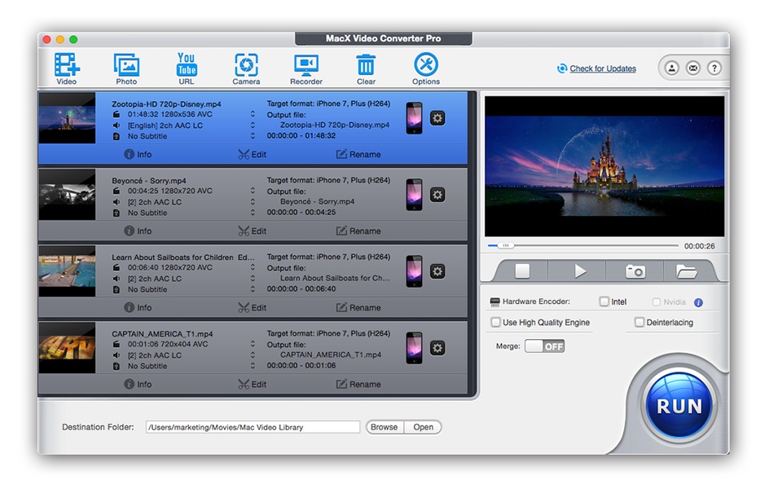Open settings gear for Beyoncé - Sorry.mp4

[x=437, y=195]
